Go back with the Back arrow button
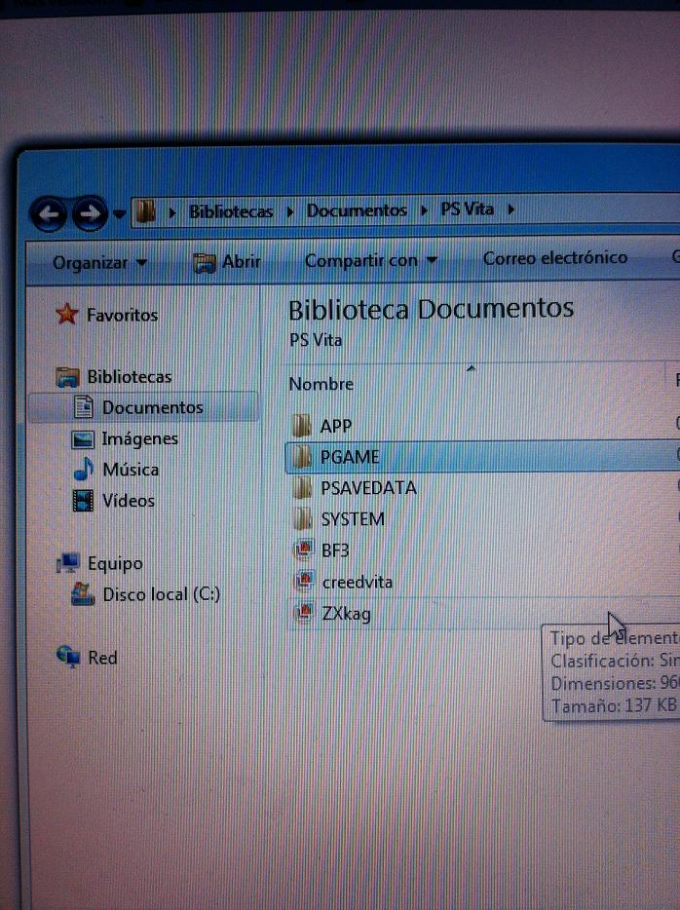Image resolution: width=680 pixels, height=910 pixels. 48,213
